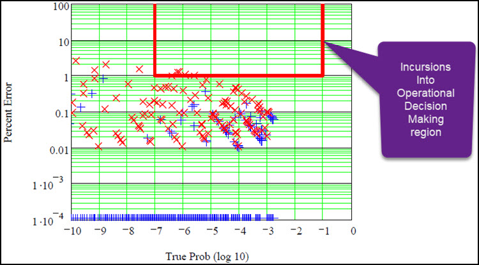Select the 100 tick label on y-axis
479x265 pixels.
click(x=60, y=7)
